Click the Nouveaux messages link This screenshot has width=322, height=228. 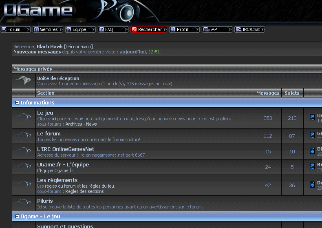click(x=37, y=52)
